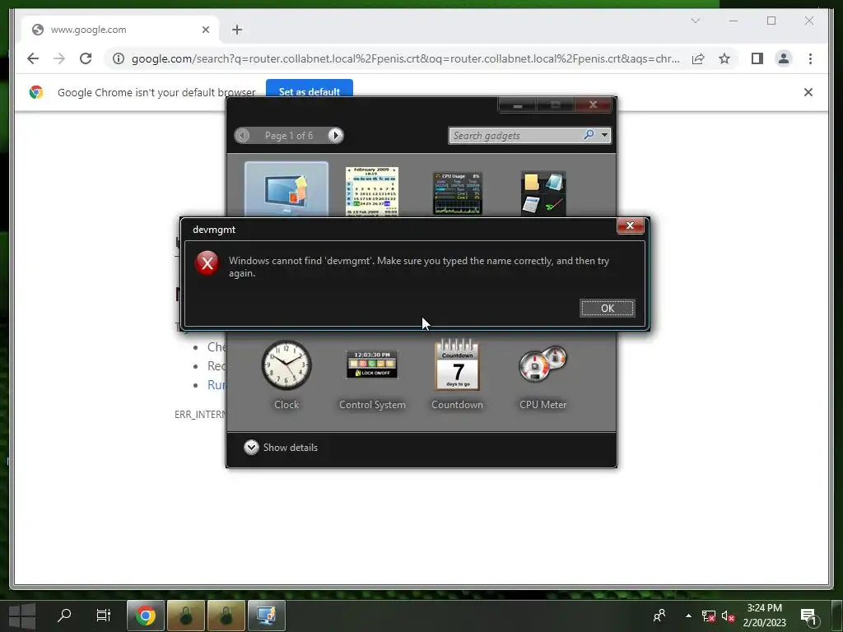Open the network status tray icon
Viewport: 843px width, 632px height.
709,616
